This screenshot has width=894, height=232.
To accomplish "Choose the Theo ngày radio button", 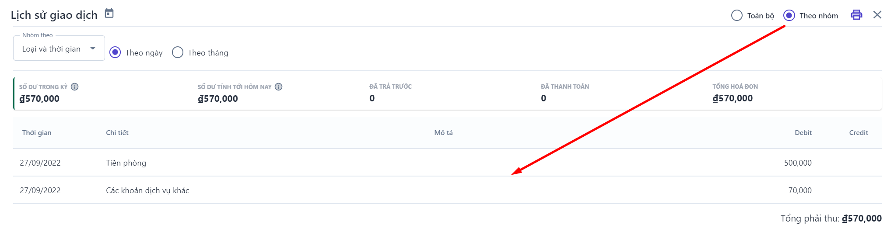I will (x=115, y=52).
